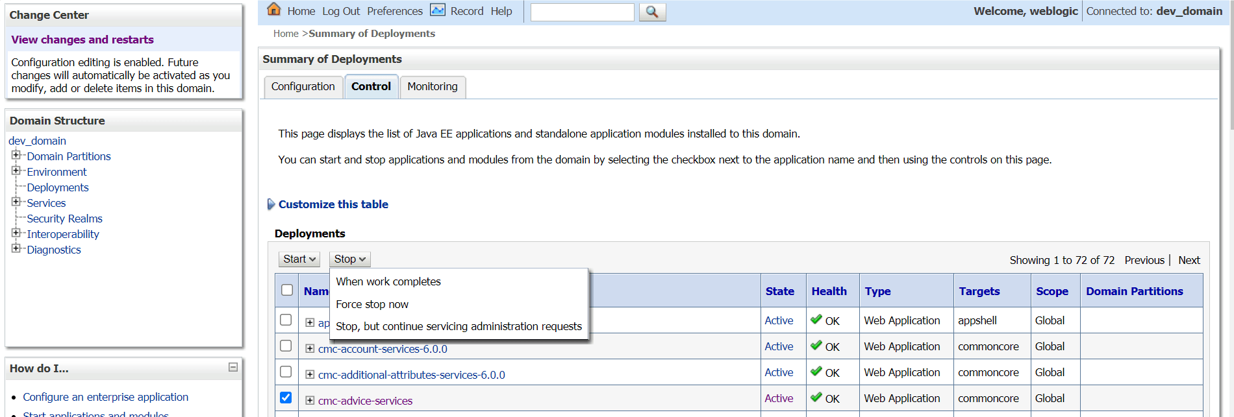Check the first deployment row checkbox (appshell target)

(286, 320)
